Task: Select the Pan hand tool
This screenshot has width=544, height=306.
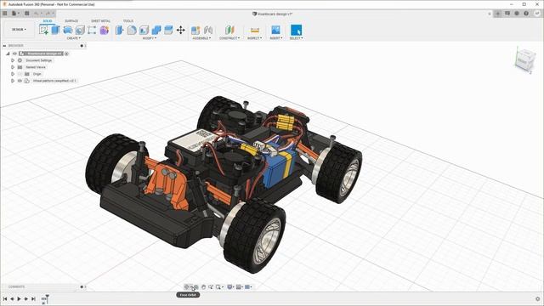Action: point(204,287)
